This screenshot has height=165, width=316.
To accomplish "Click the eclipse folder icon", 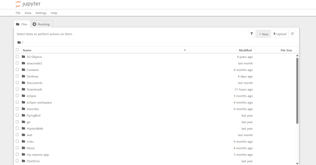I will [24, 95].
